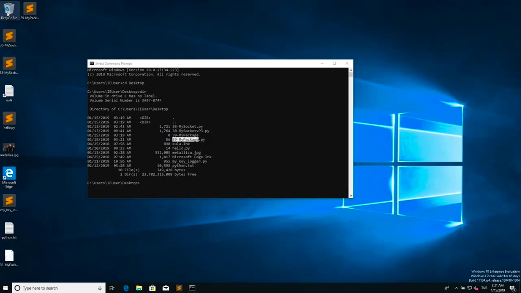The width and height of the screenshot is (521, 293).
Task: Click the 'Select Command Prompt' window title
Action: [x=114, y=63]
